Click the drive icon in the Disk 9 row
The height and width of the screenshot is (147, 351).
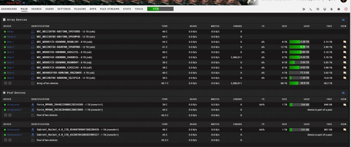point(33,78)
